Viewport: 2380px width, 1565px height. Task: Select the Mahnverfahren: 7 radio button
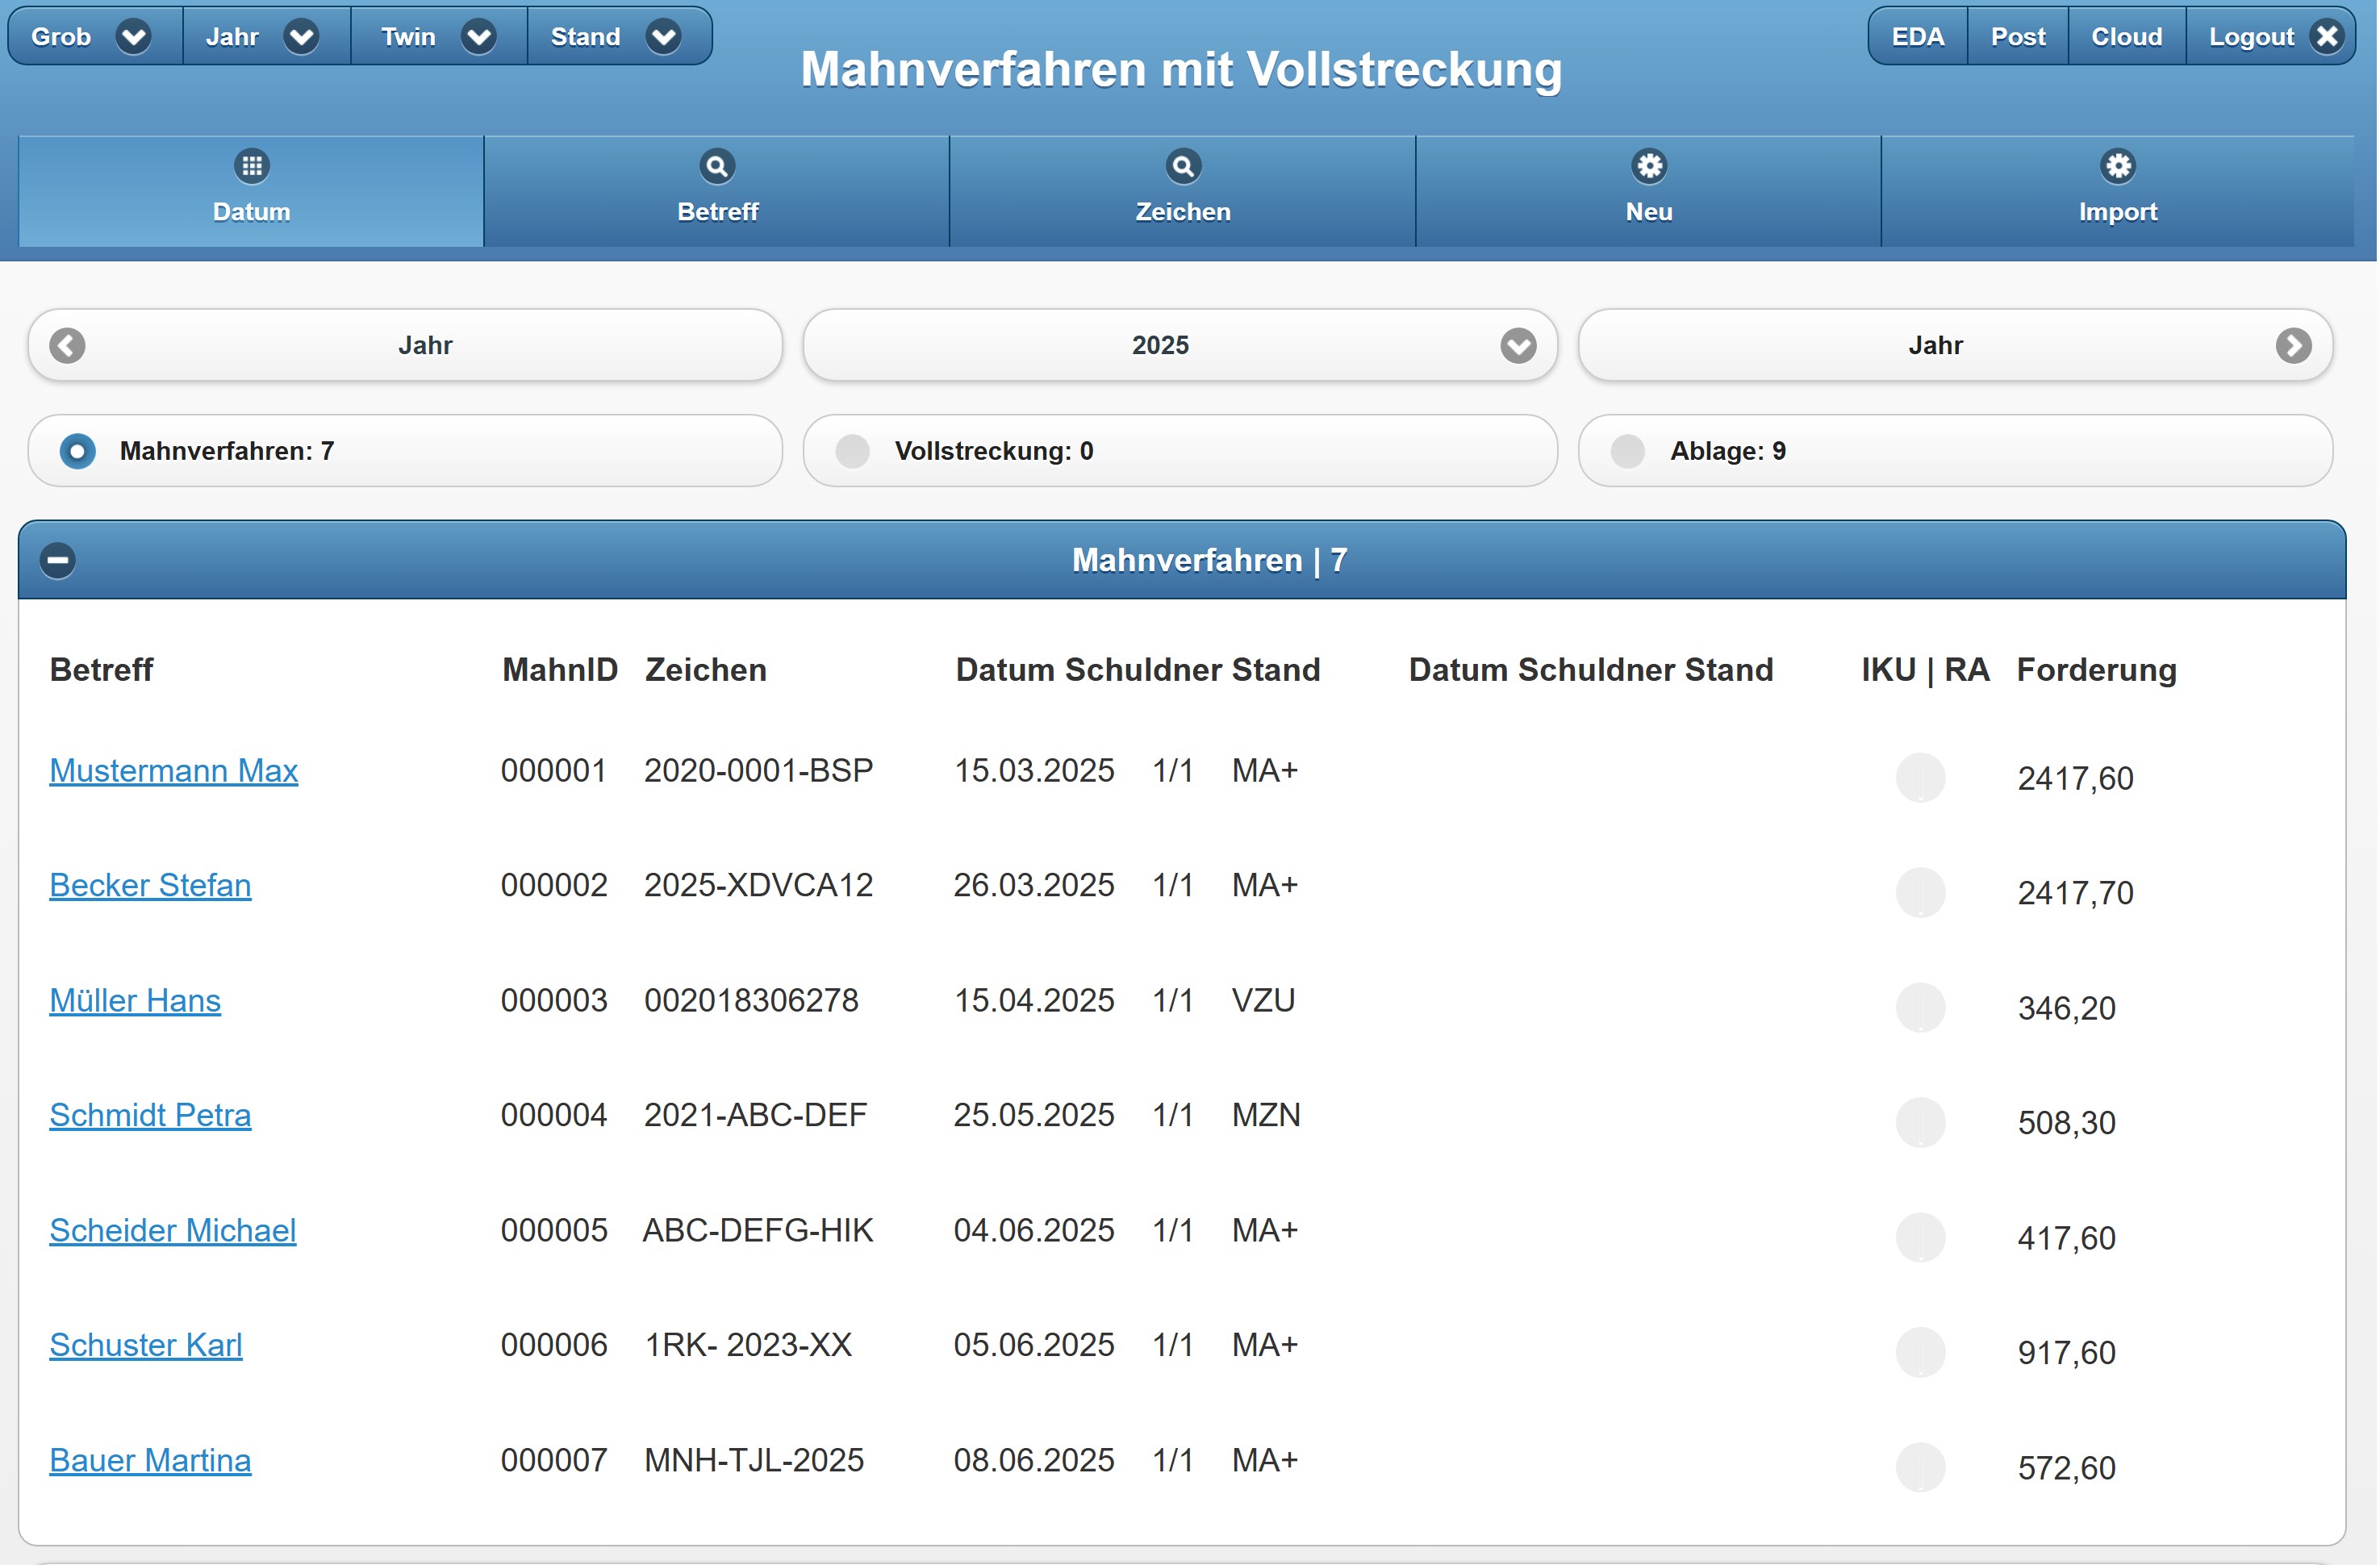coord(78,451)
